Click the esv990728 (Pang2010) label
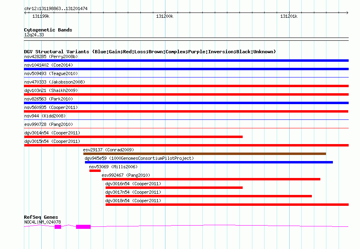 coord(49,124)
